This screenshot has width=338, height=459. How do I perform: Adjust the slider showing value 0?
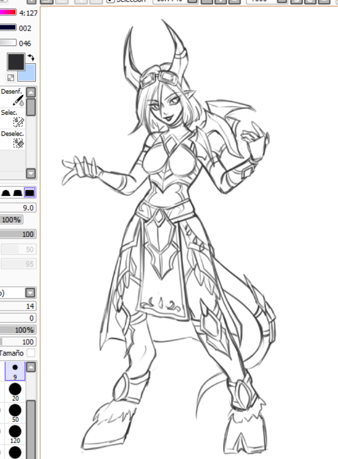pyautogui.click(x=18, y=318)
